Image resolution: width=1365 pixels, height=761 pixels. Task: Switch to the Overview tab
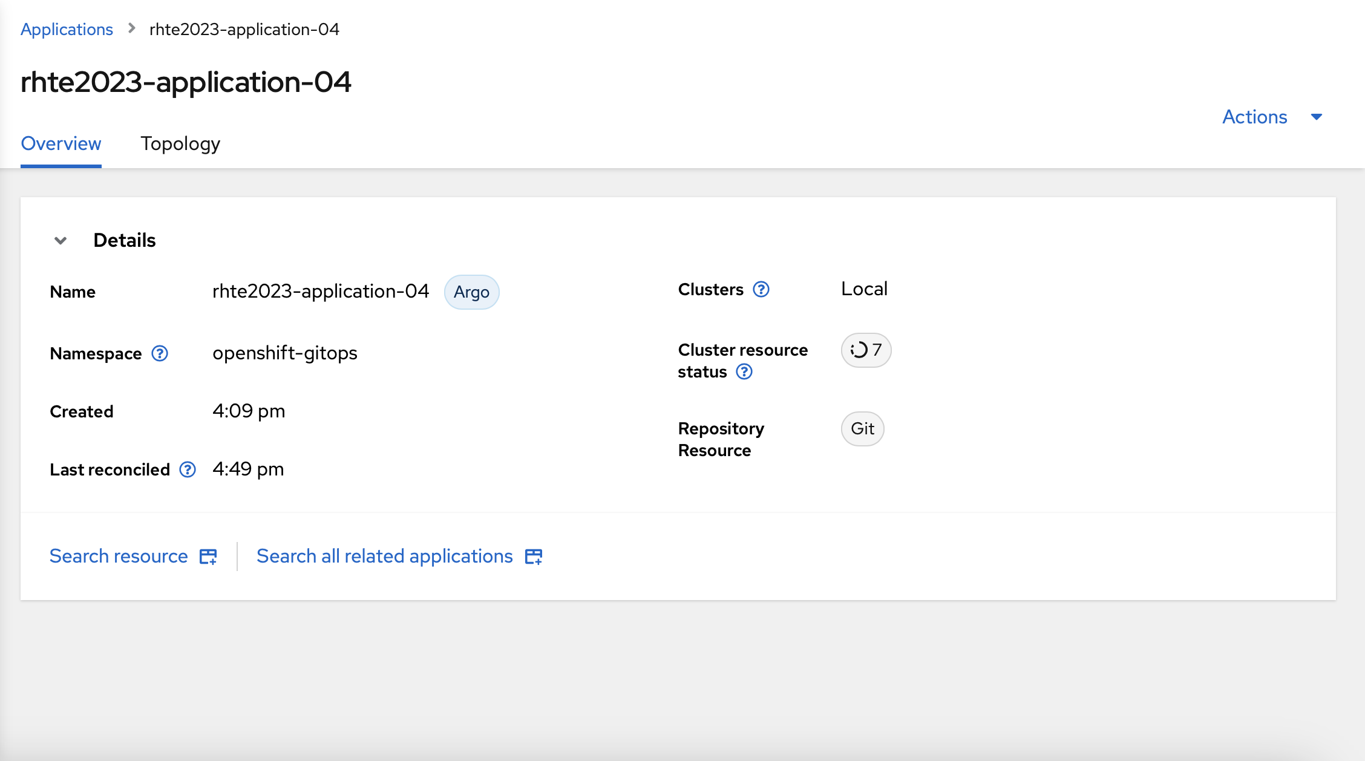tap(61, 144)
